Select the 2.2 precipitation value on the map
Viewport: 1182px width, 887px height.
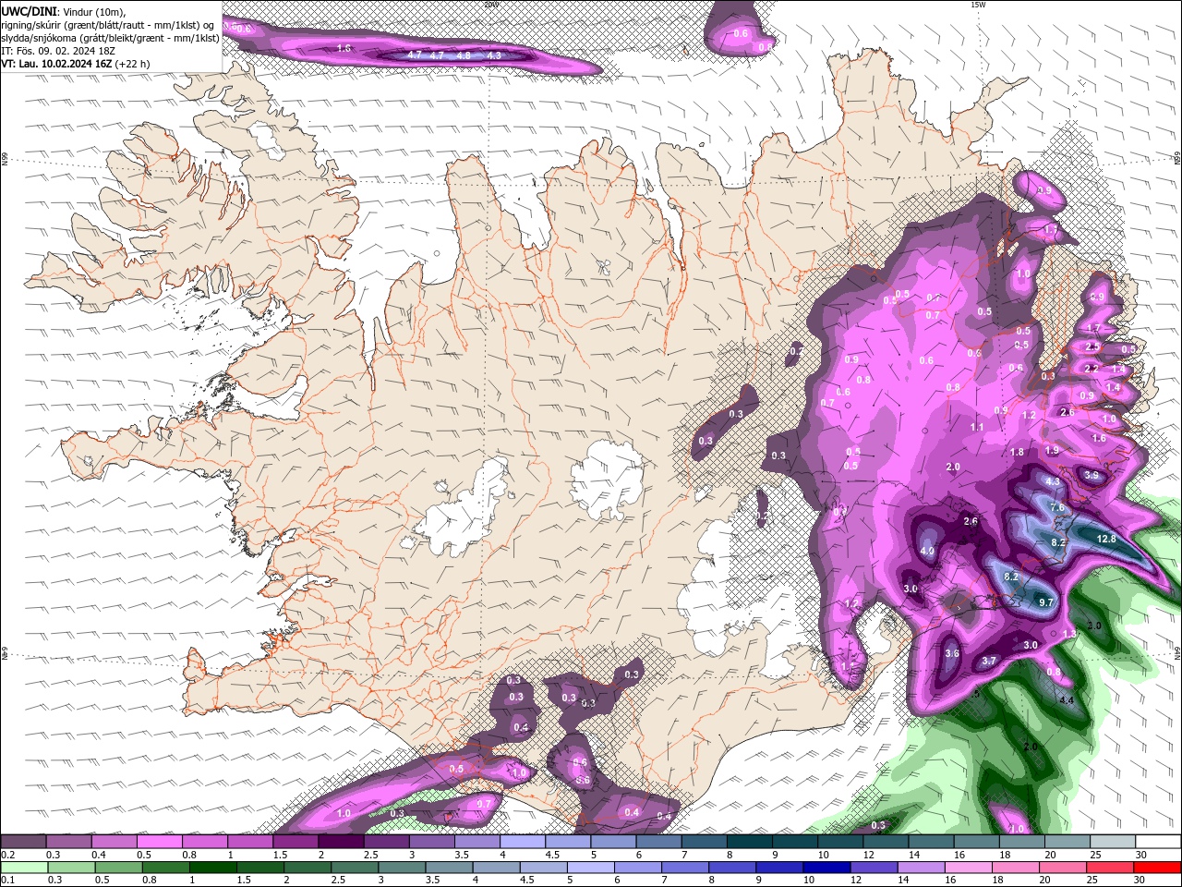pyautogui.click(x=1092, y=368)
